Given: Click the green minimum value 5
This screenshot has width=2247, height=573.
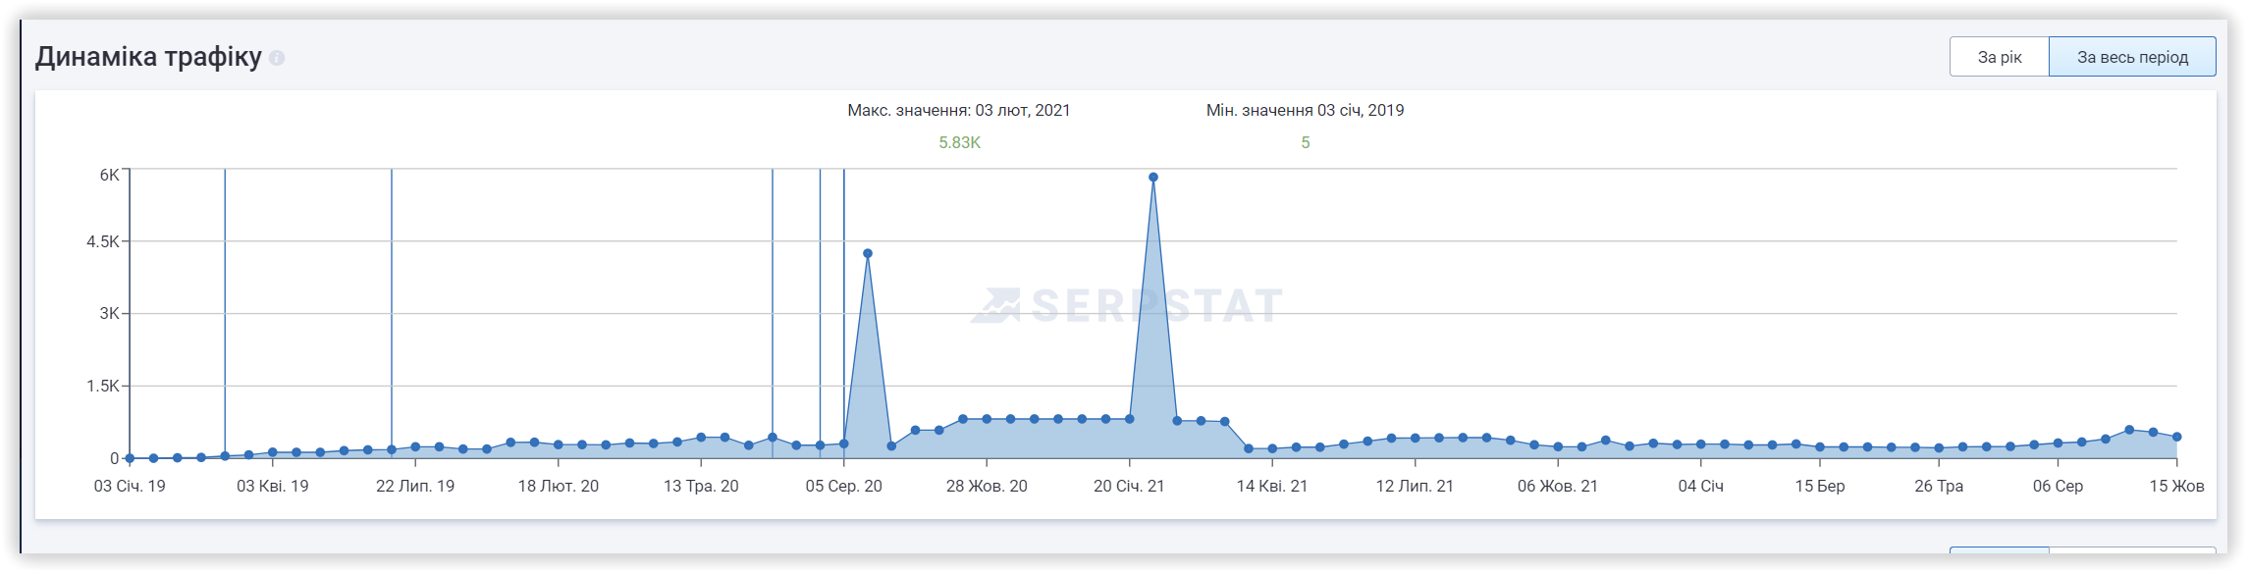Looking at the screenshot, I should click(1306, 142).
